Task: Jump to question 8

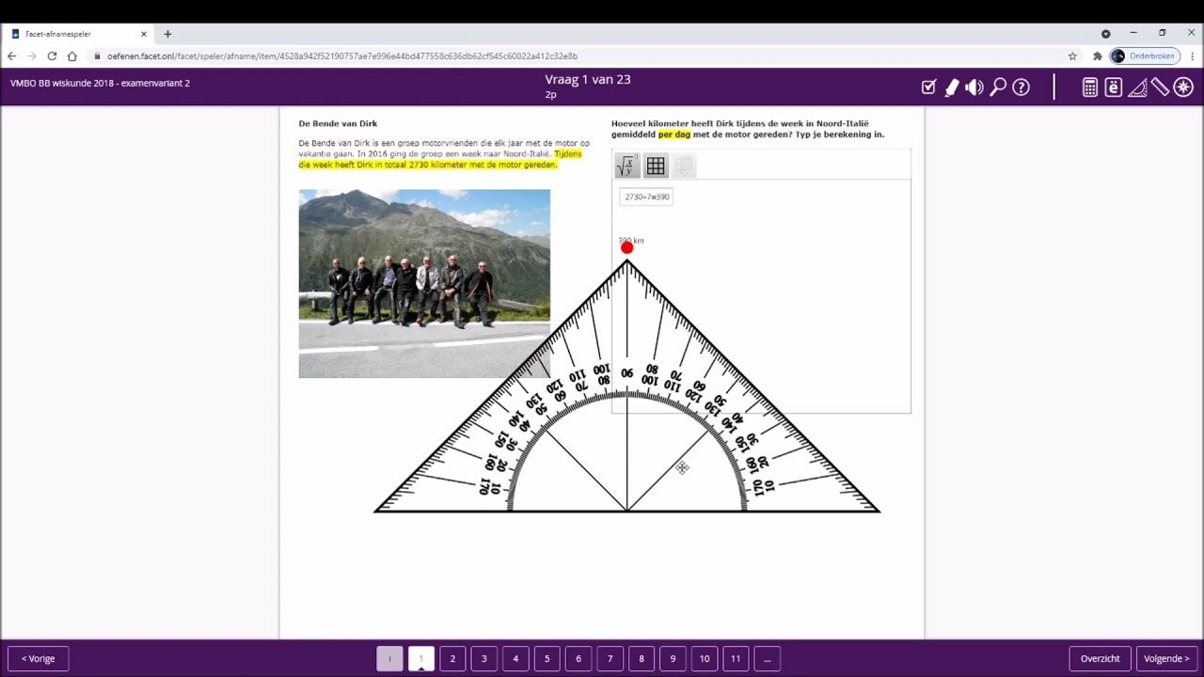Action: [642, 658]
